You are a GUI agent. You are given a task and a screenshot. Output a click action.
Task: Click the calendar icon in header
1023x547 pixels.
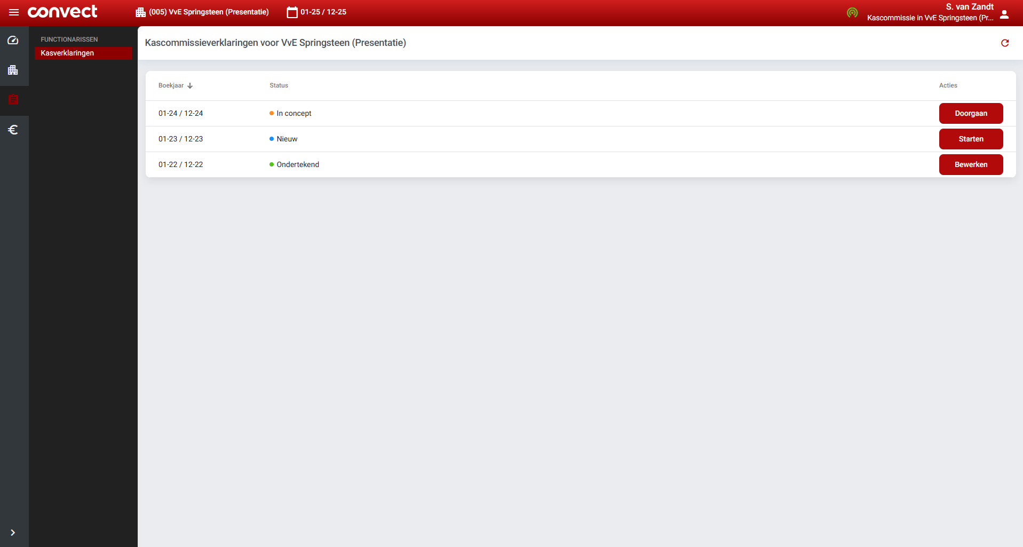click(292, 12)
